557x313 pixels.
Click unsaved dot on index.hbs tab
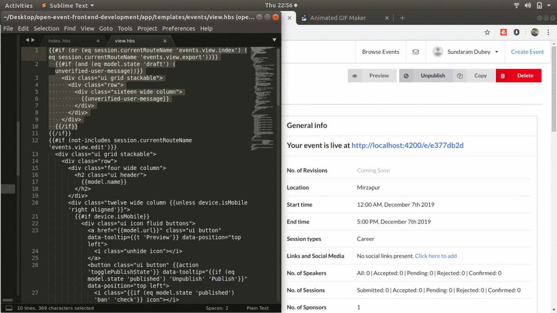(98, 41)
